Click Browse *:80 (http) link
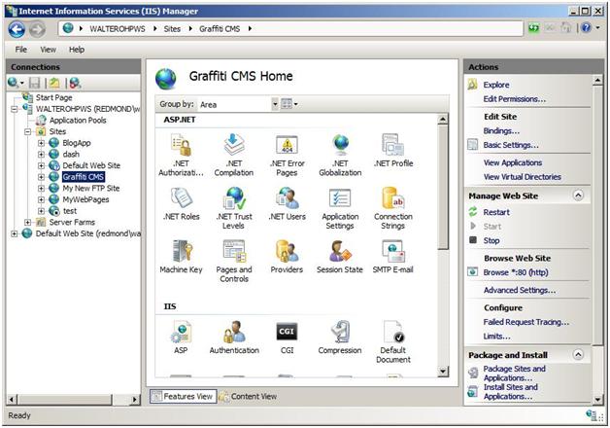 coord(516,272)
